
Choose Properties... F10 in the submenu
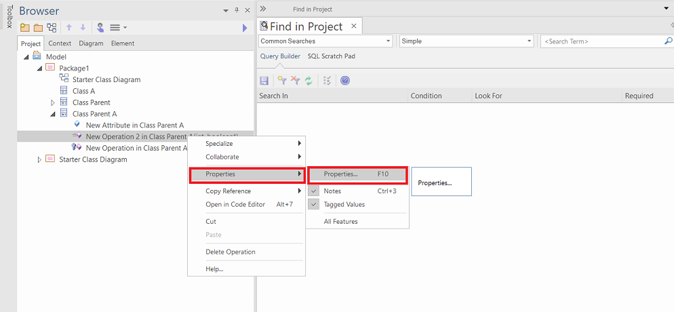[x=357, y=174]
